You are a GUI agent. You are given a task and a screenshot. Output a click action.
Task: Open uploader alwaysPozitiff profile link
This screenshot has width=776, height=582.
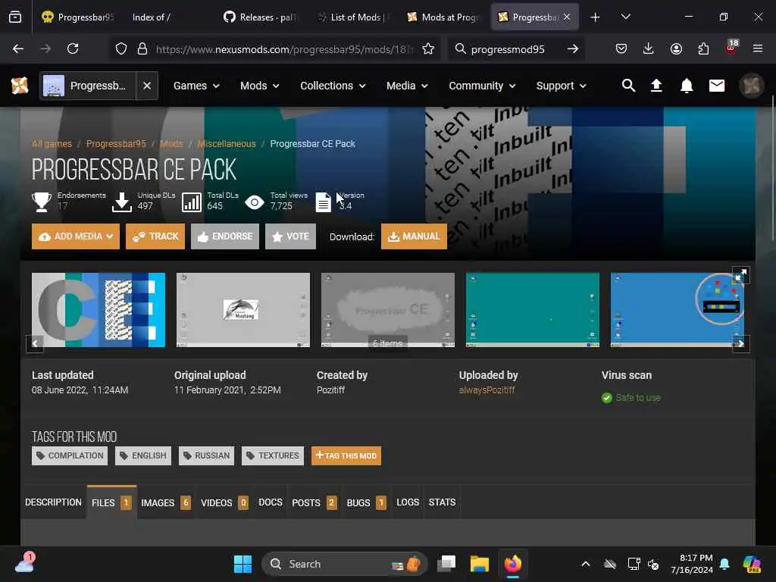point(487,390)
